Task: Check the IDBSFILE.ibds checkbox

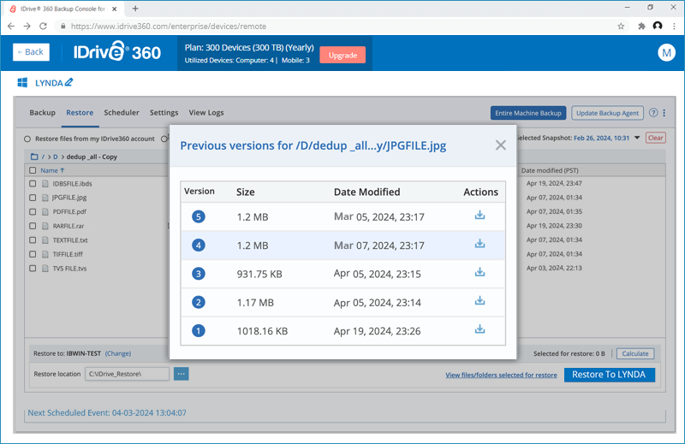Action: (33, 184)
